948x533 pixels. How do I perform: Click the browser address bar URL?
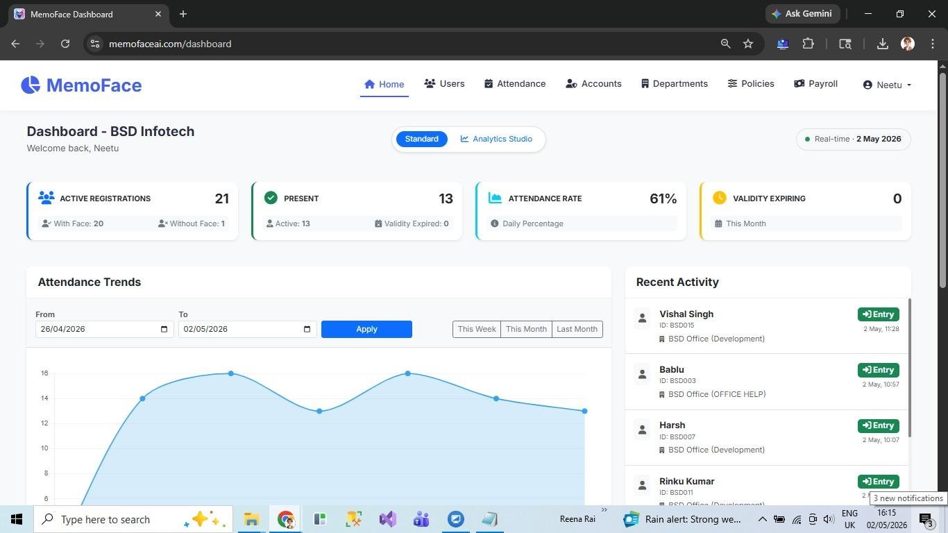coord(170,44)
